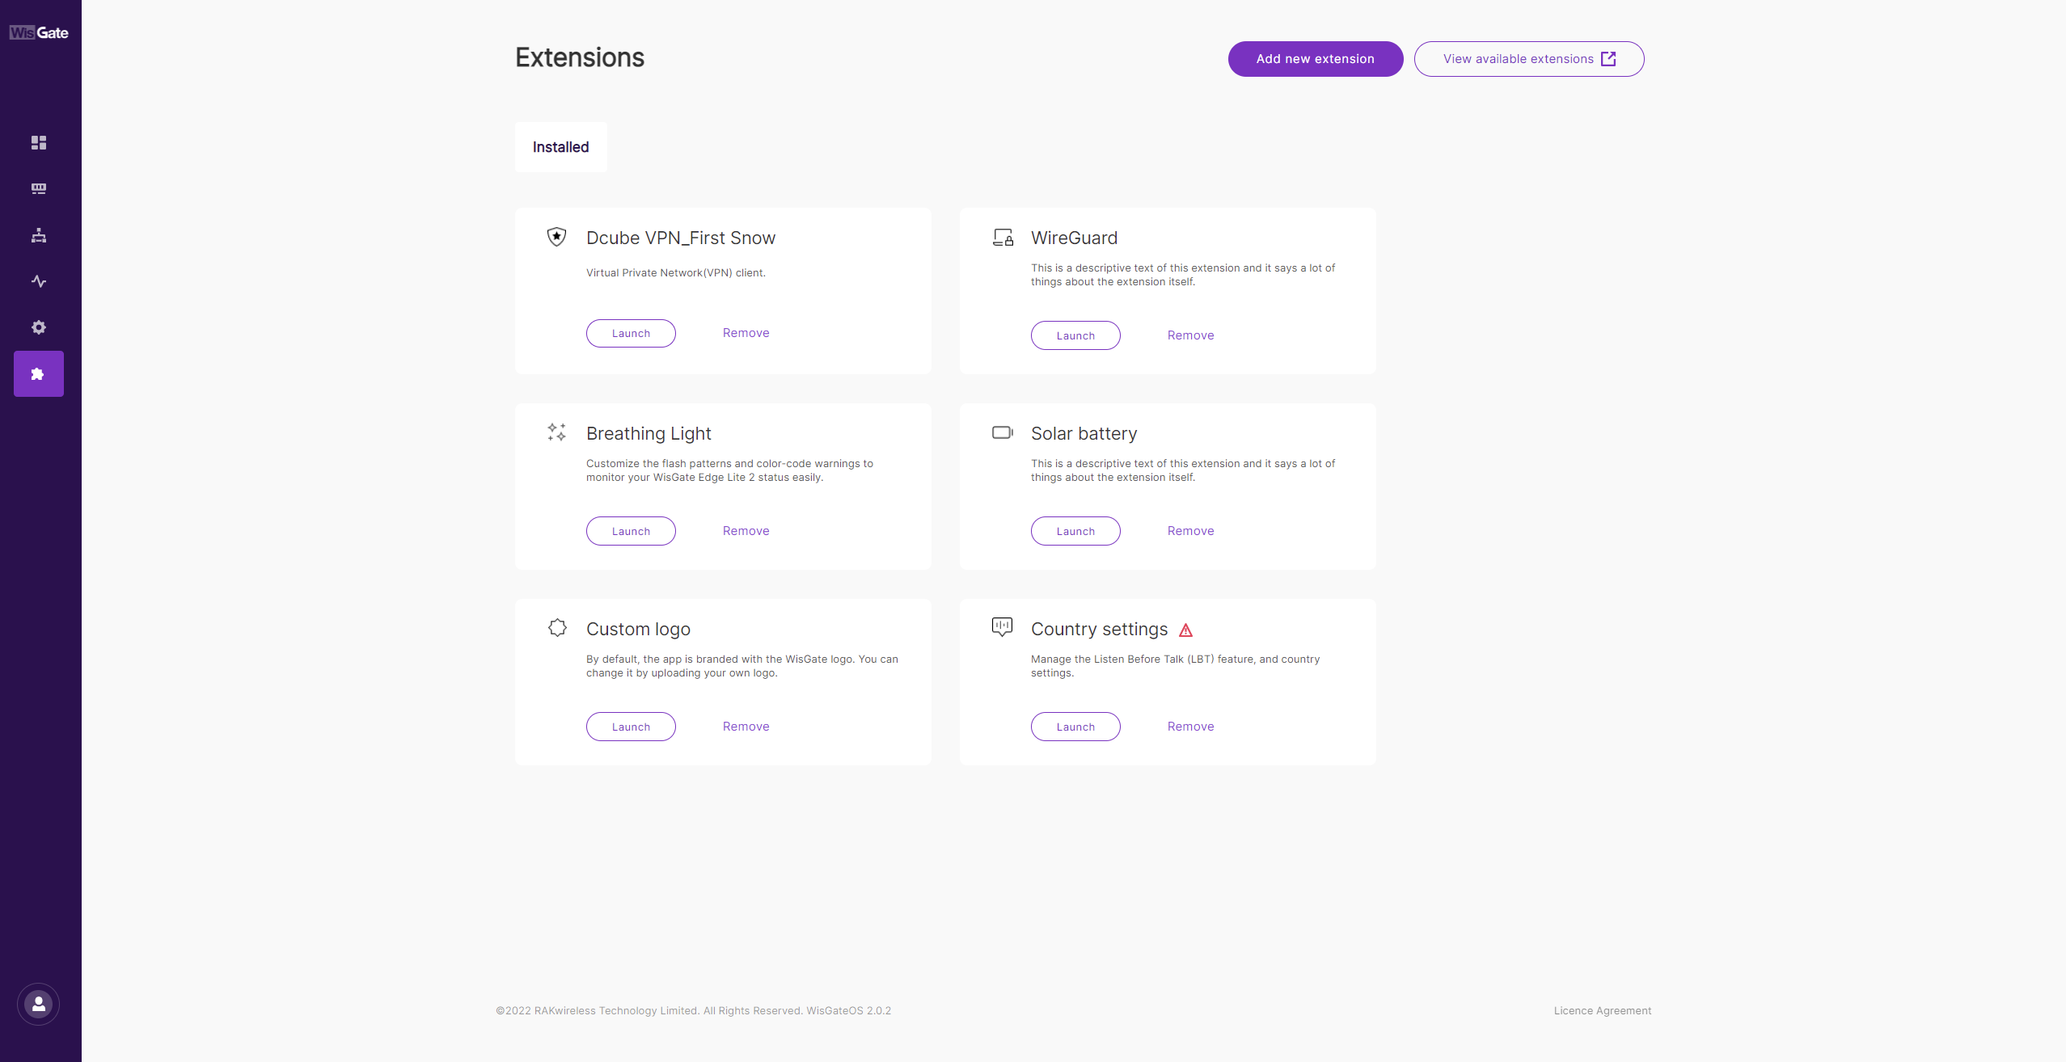Click the Dcube VPN shield icon
2066x1062 pixels.
coord(556,237)
